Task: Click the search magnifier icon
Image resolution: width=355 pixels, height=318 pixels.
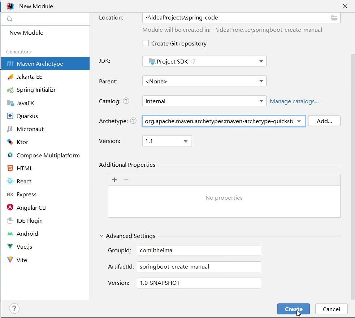Action: pyautogui.click(x=9, y=19)
